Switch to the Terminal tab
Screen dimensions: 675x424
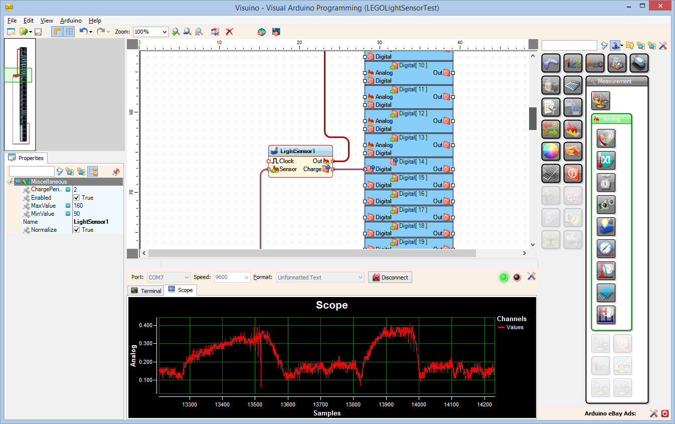tap(145, 290)
